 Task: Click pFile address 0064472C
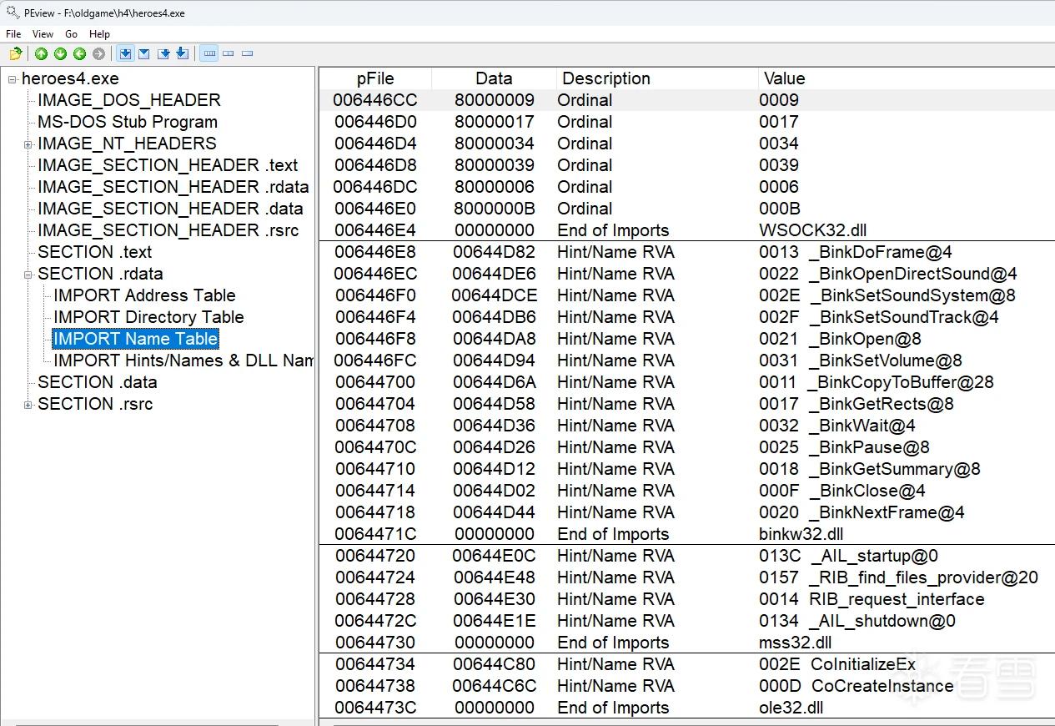pos(375,621)
